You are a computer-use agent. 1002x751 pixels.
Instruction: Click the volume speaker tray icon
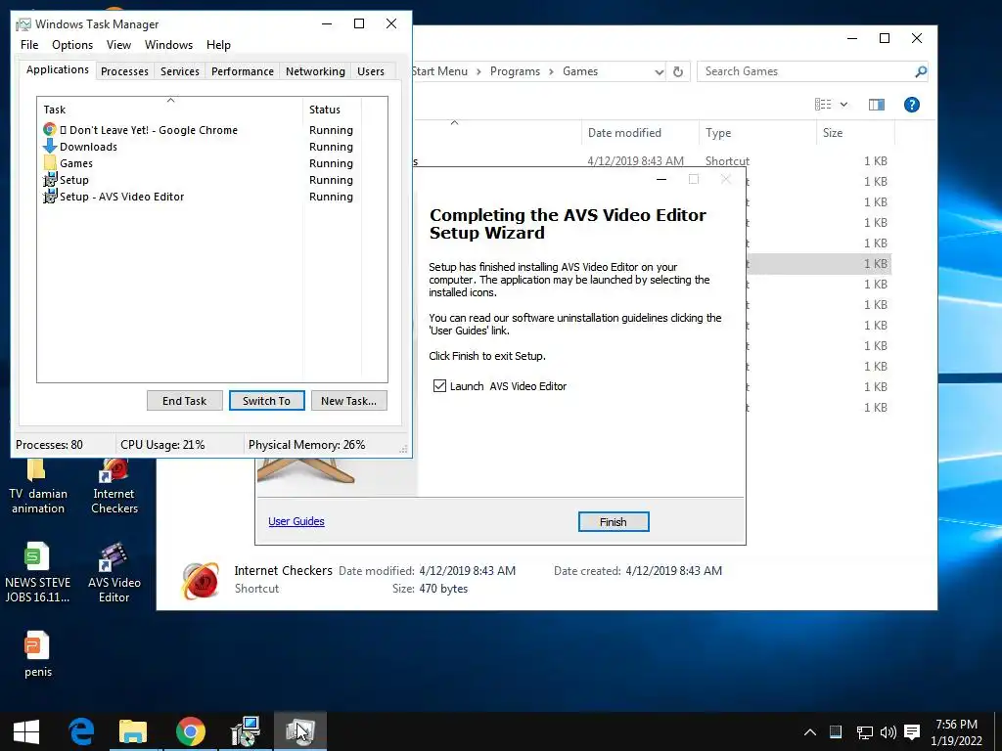pos(888,731)
